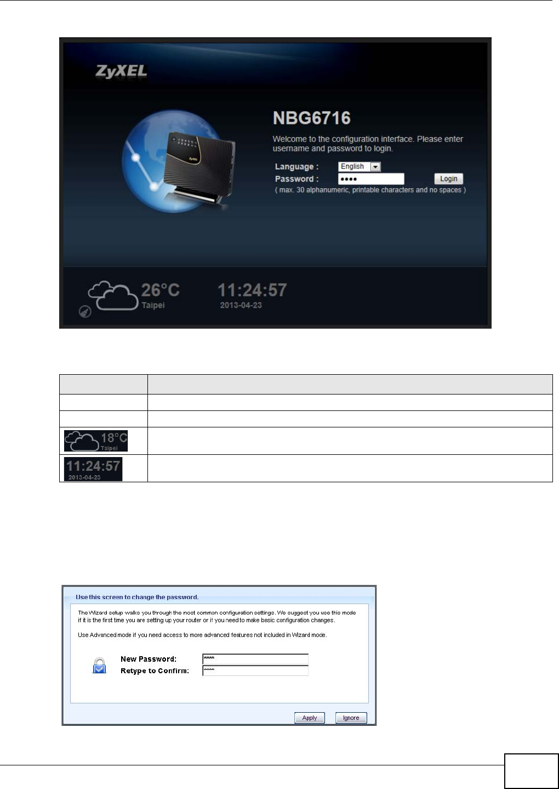Open the Language dropdown showing English
Screen dimensions: 559x789
tap(360, 167)
